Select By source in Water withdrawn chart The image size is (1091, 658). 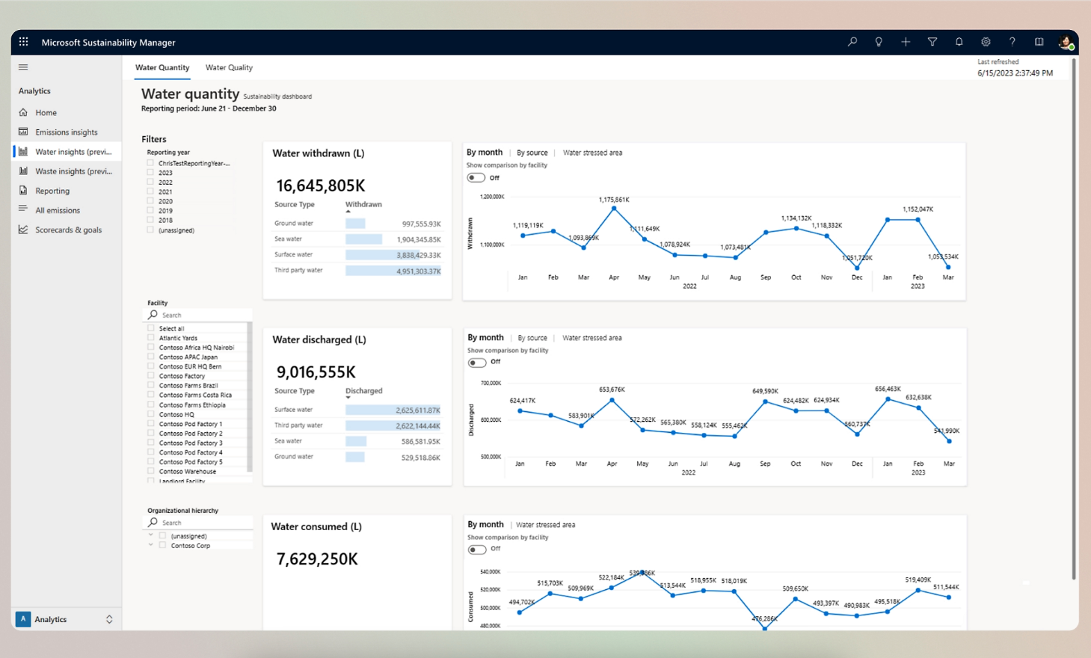click(532, 153)
